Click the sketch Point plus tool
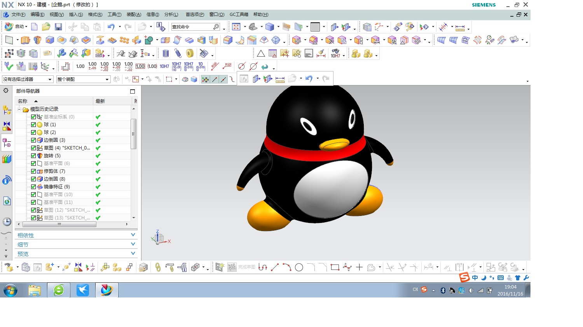The image size is (583, 327). point(359,267)
